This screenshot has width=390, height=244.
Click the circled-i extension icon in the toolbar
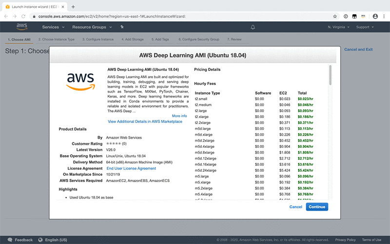coord(346,17)
